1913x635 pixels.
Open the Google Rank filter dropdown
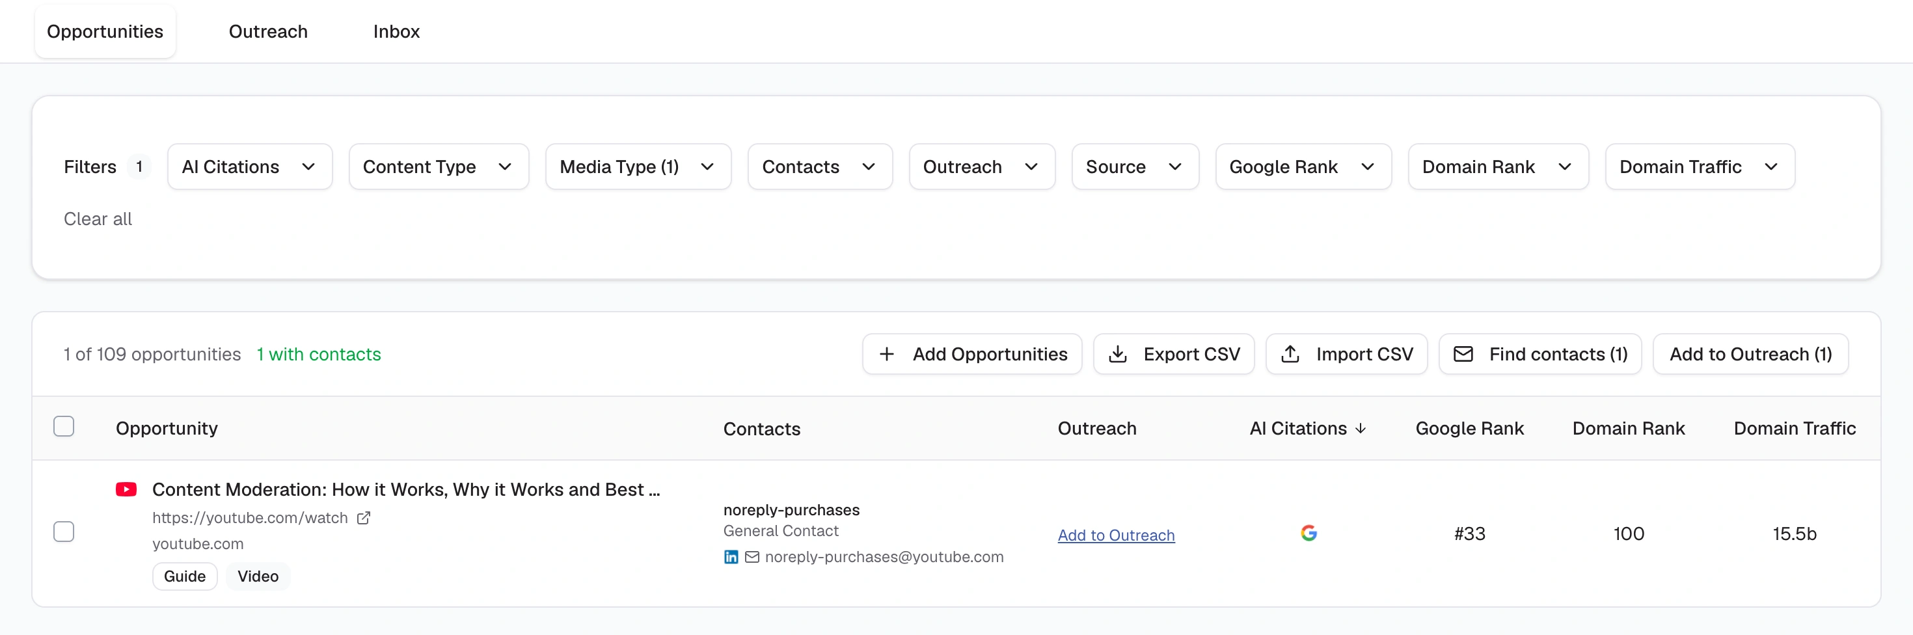[x=1303, y=167]
